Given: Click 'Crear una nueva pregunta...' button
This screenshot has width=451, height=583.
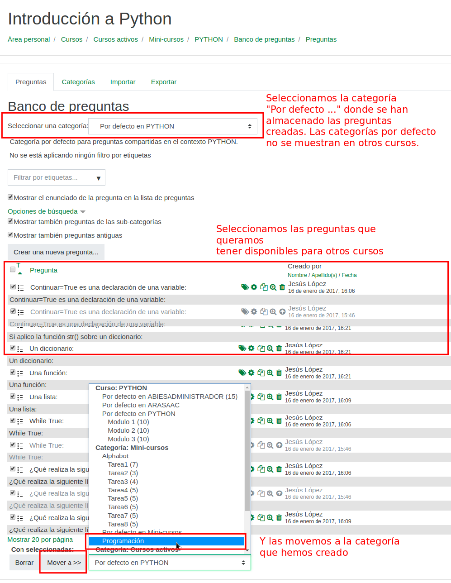Looking at the screenshot, I should [56, 252].
